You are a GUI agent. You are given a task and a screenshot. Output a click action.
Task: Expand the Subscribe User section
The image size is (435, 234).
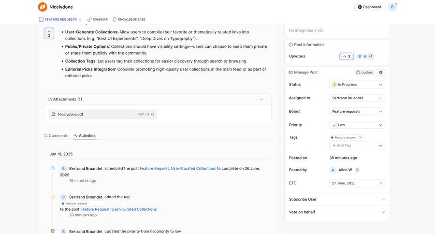pyautogui.click(x=337, y=200)
